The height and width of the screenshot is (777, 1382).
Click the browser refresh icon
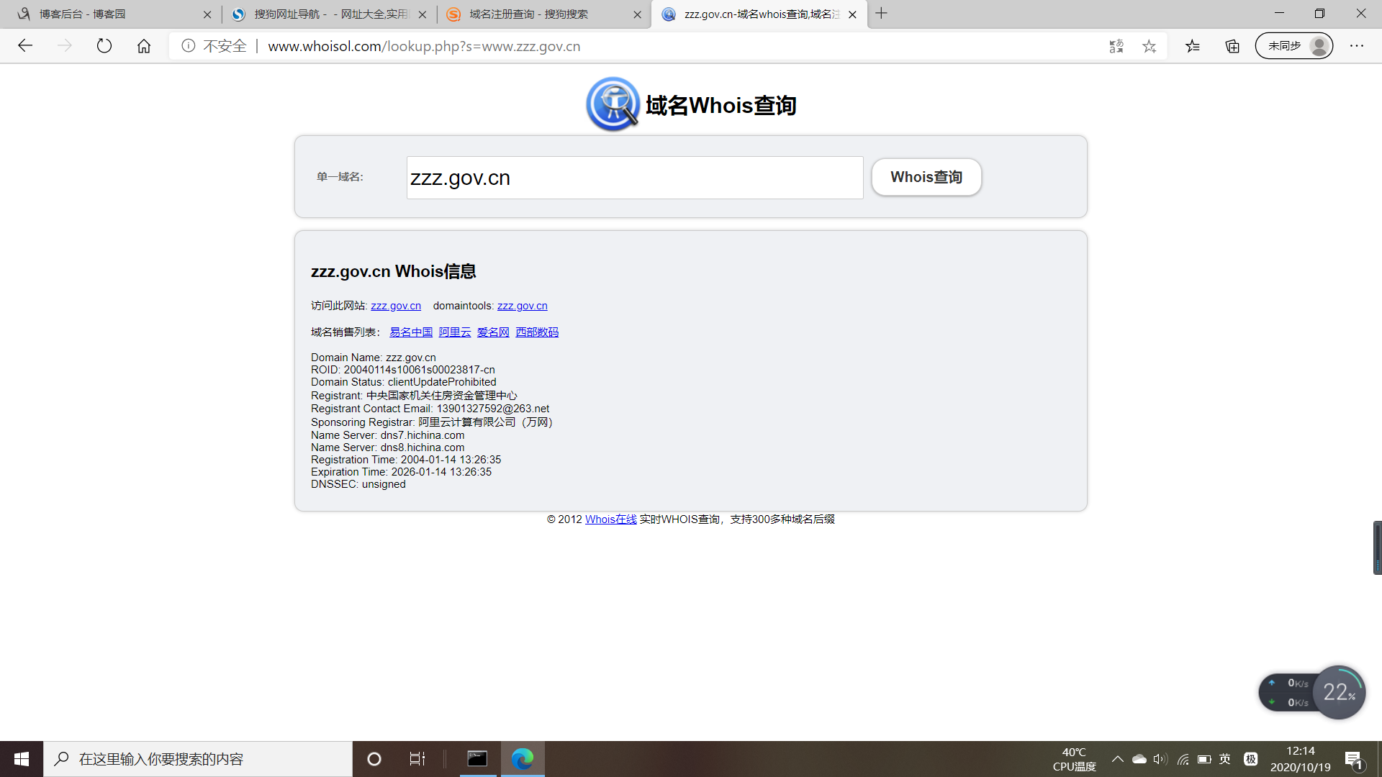coord(104,46)
